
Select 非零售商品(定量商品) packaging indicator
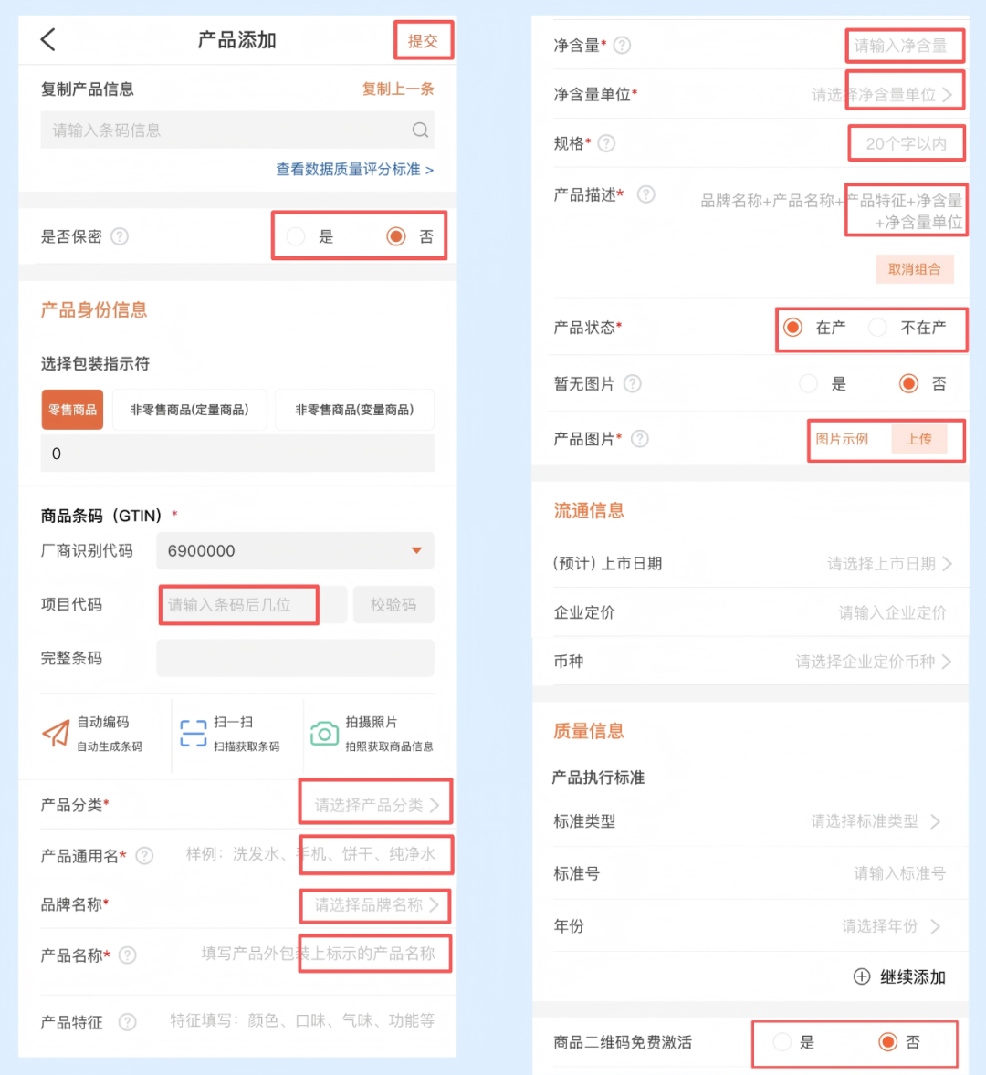[x=189, y=410]
